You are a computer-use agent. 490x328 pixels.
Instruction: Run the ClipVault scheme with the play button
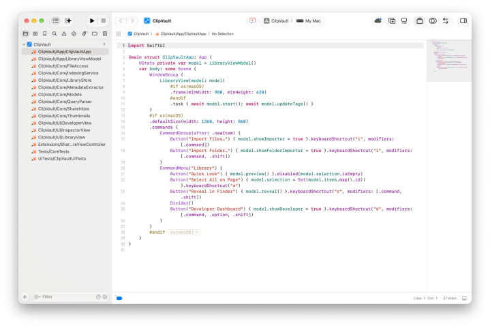(92, 20)
